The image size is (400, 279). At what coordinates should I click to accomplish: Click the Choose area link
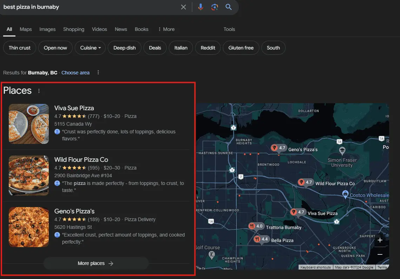tap(75, 73)
